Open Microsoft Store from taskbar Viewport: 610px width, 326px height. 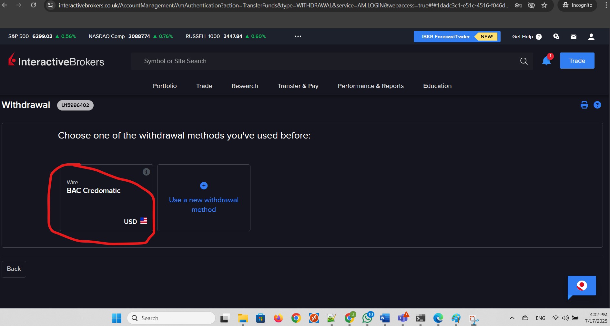tap(260, 318)
